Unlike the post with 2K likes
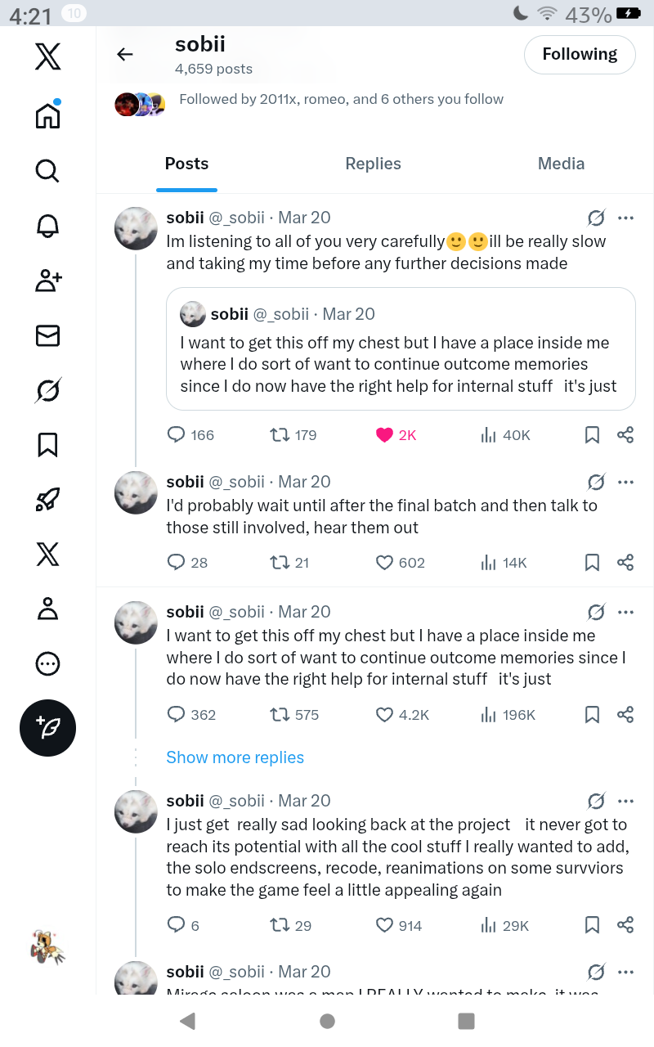Screen dimensions: 654x1047 (384, 435)
